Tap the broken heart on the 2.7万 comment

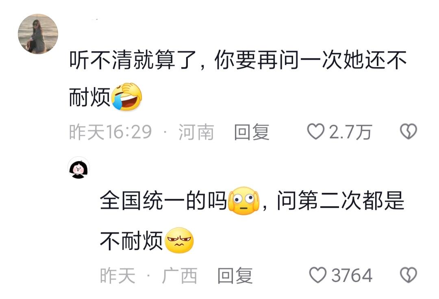pyautogui.click(x=409, y=132)
